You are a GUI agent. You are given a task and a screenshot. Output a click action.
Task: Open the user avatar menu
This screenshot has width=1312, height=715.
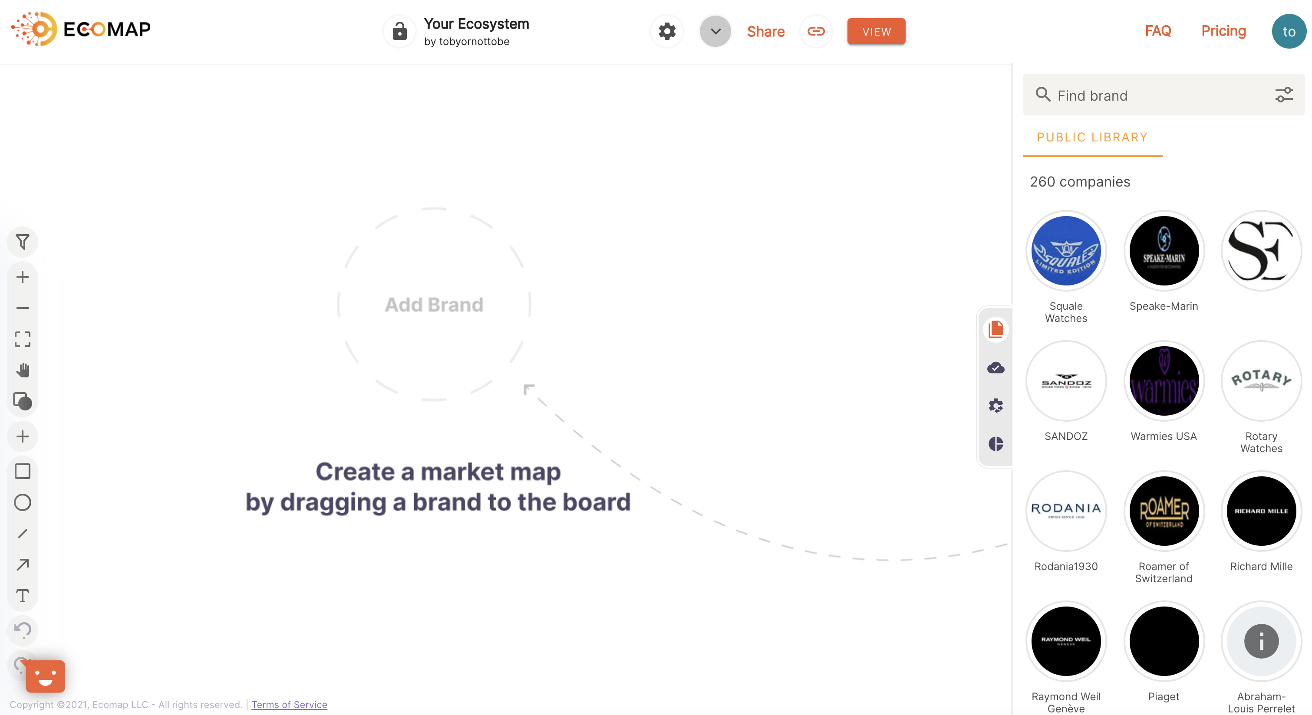pyautogui.click(x=1288, y=32)
